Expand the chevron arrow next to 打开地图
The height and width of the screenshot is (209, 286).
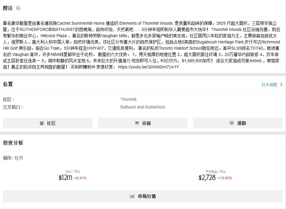click(281, 85)
